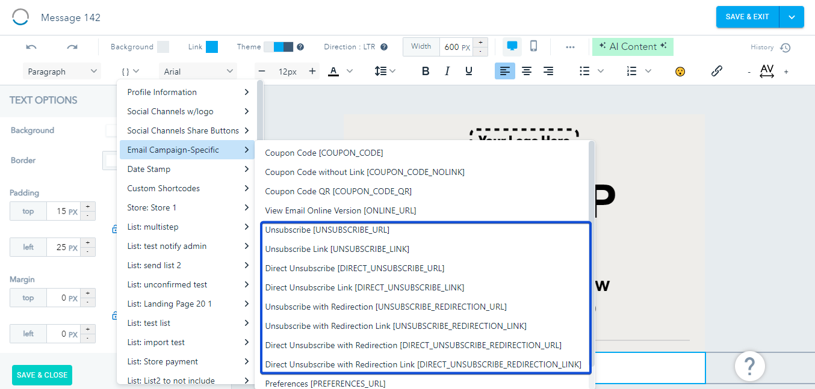Increase font size with plus
Screen dimensions: 815x389
click(312, 72)
